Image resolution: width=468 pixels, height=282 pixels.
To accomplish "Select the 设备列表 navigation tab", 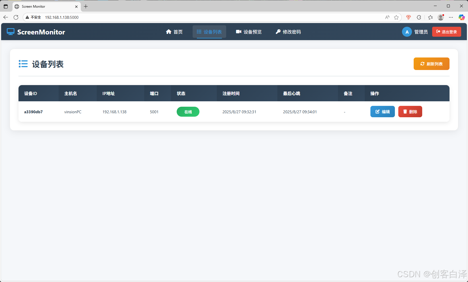I will click(209, 32).
